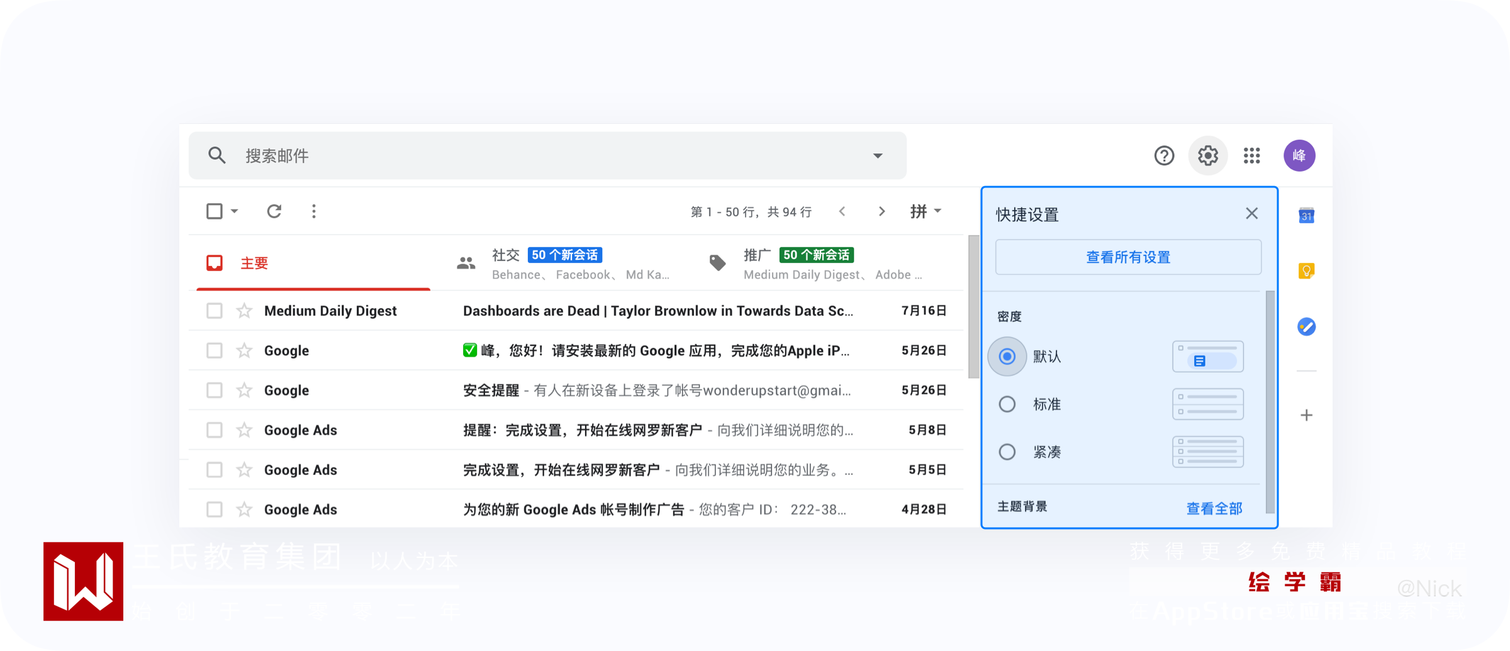This screenshot has width=1510, height=651.
Task: Select the 紧凑 density radio button
Action: coord(1007,452)
